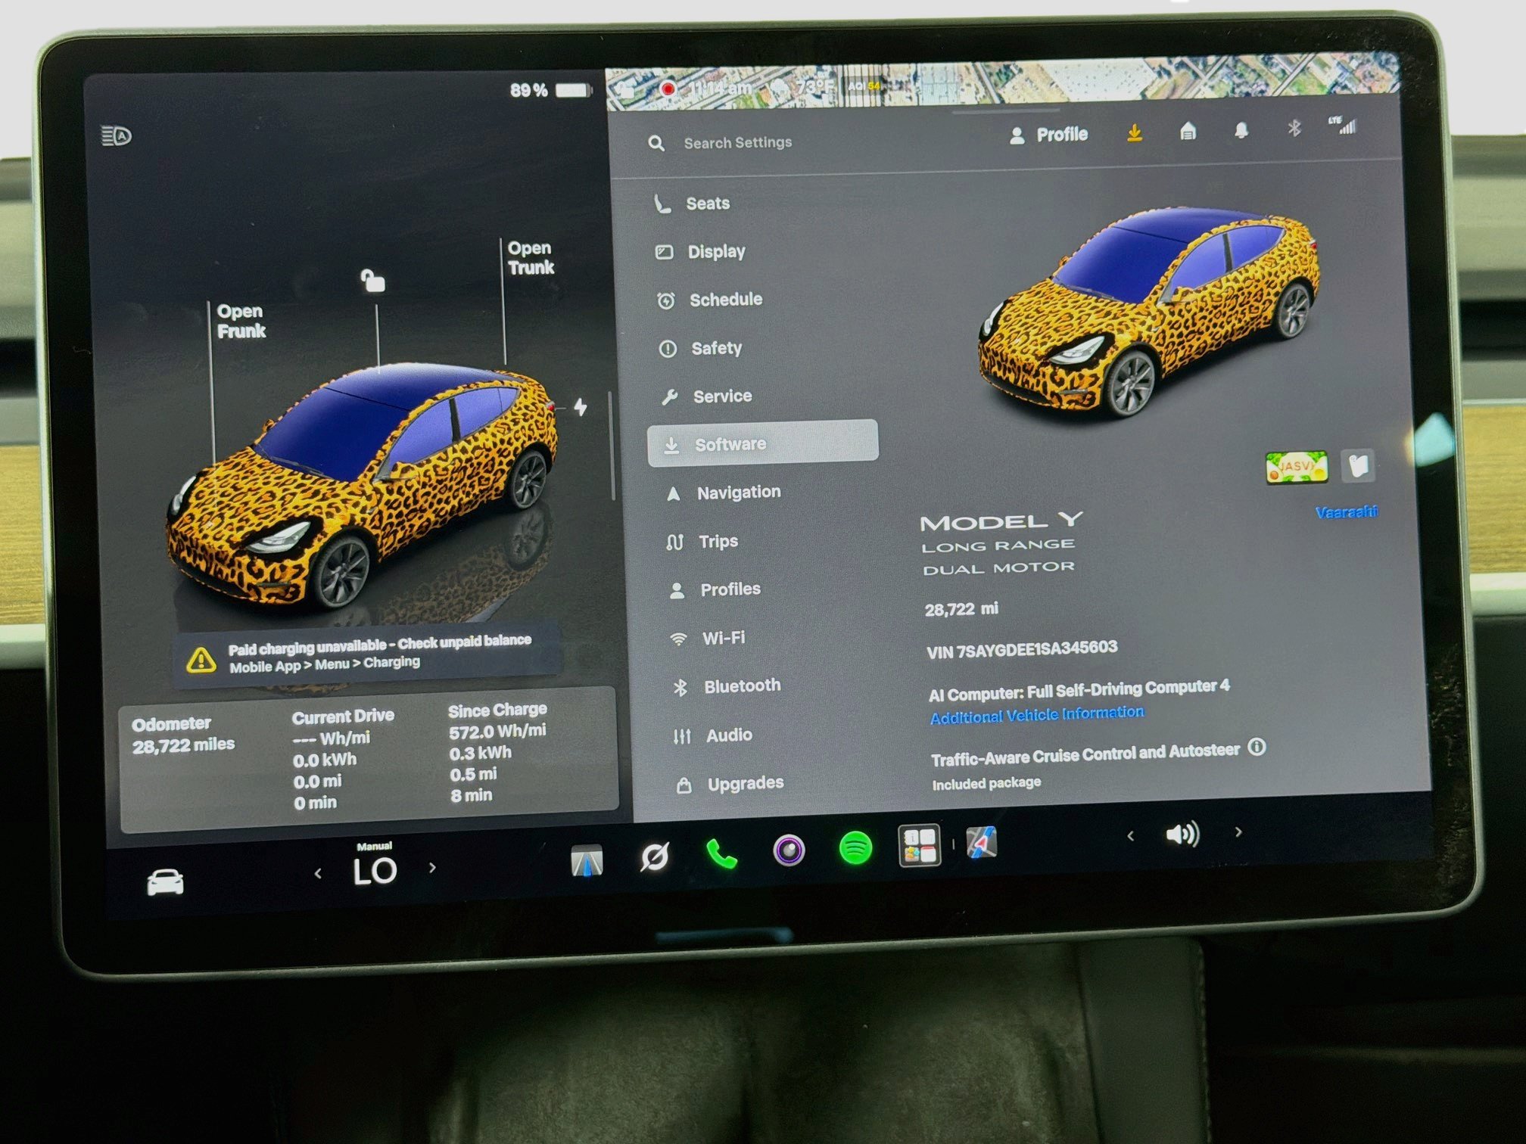Tap the wiper control icon in the dock
1526x1144 pixels.
pyautogui.click(x=655, y=856)
